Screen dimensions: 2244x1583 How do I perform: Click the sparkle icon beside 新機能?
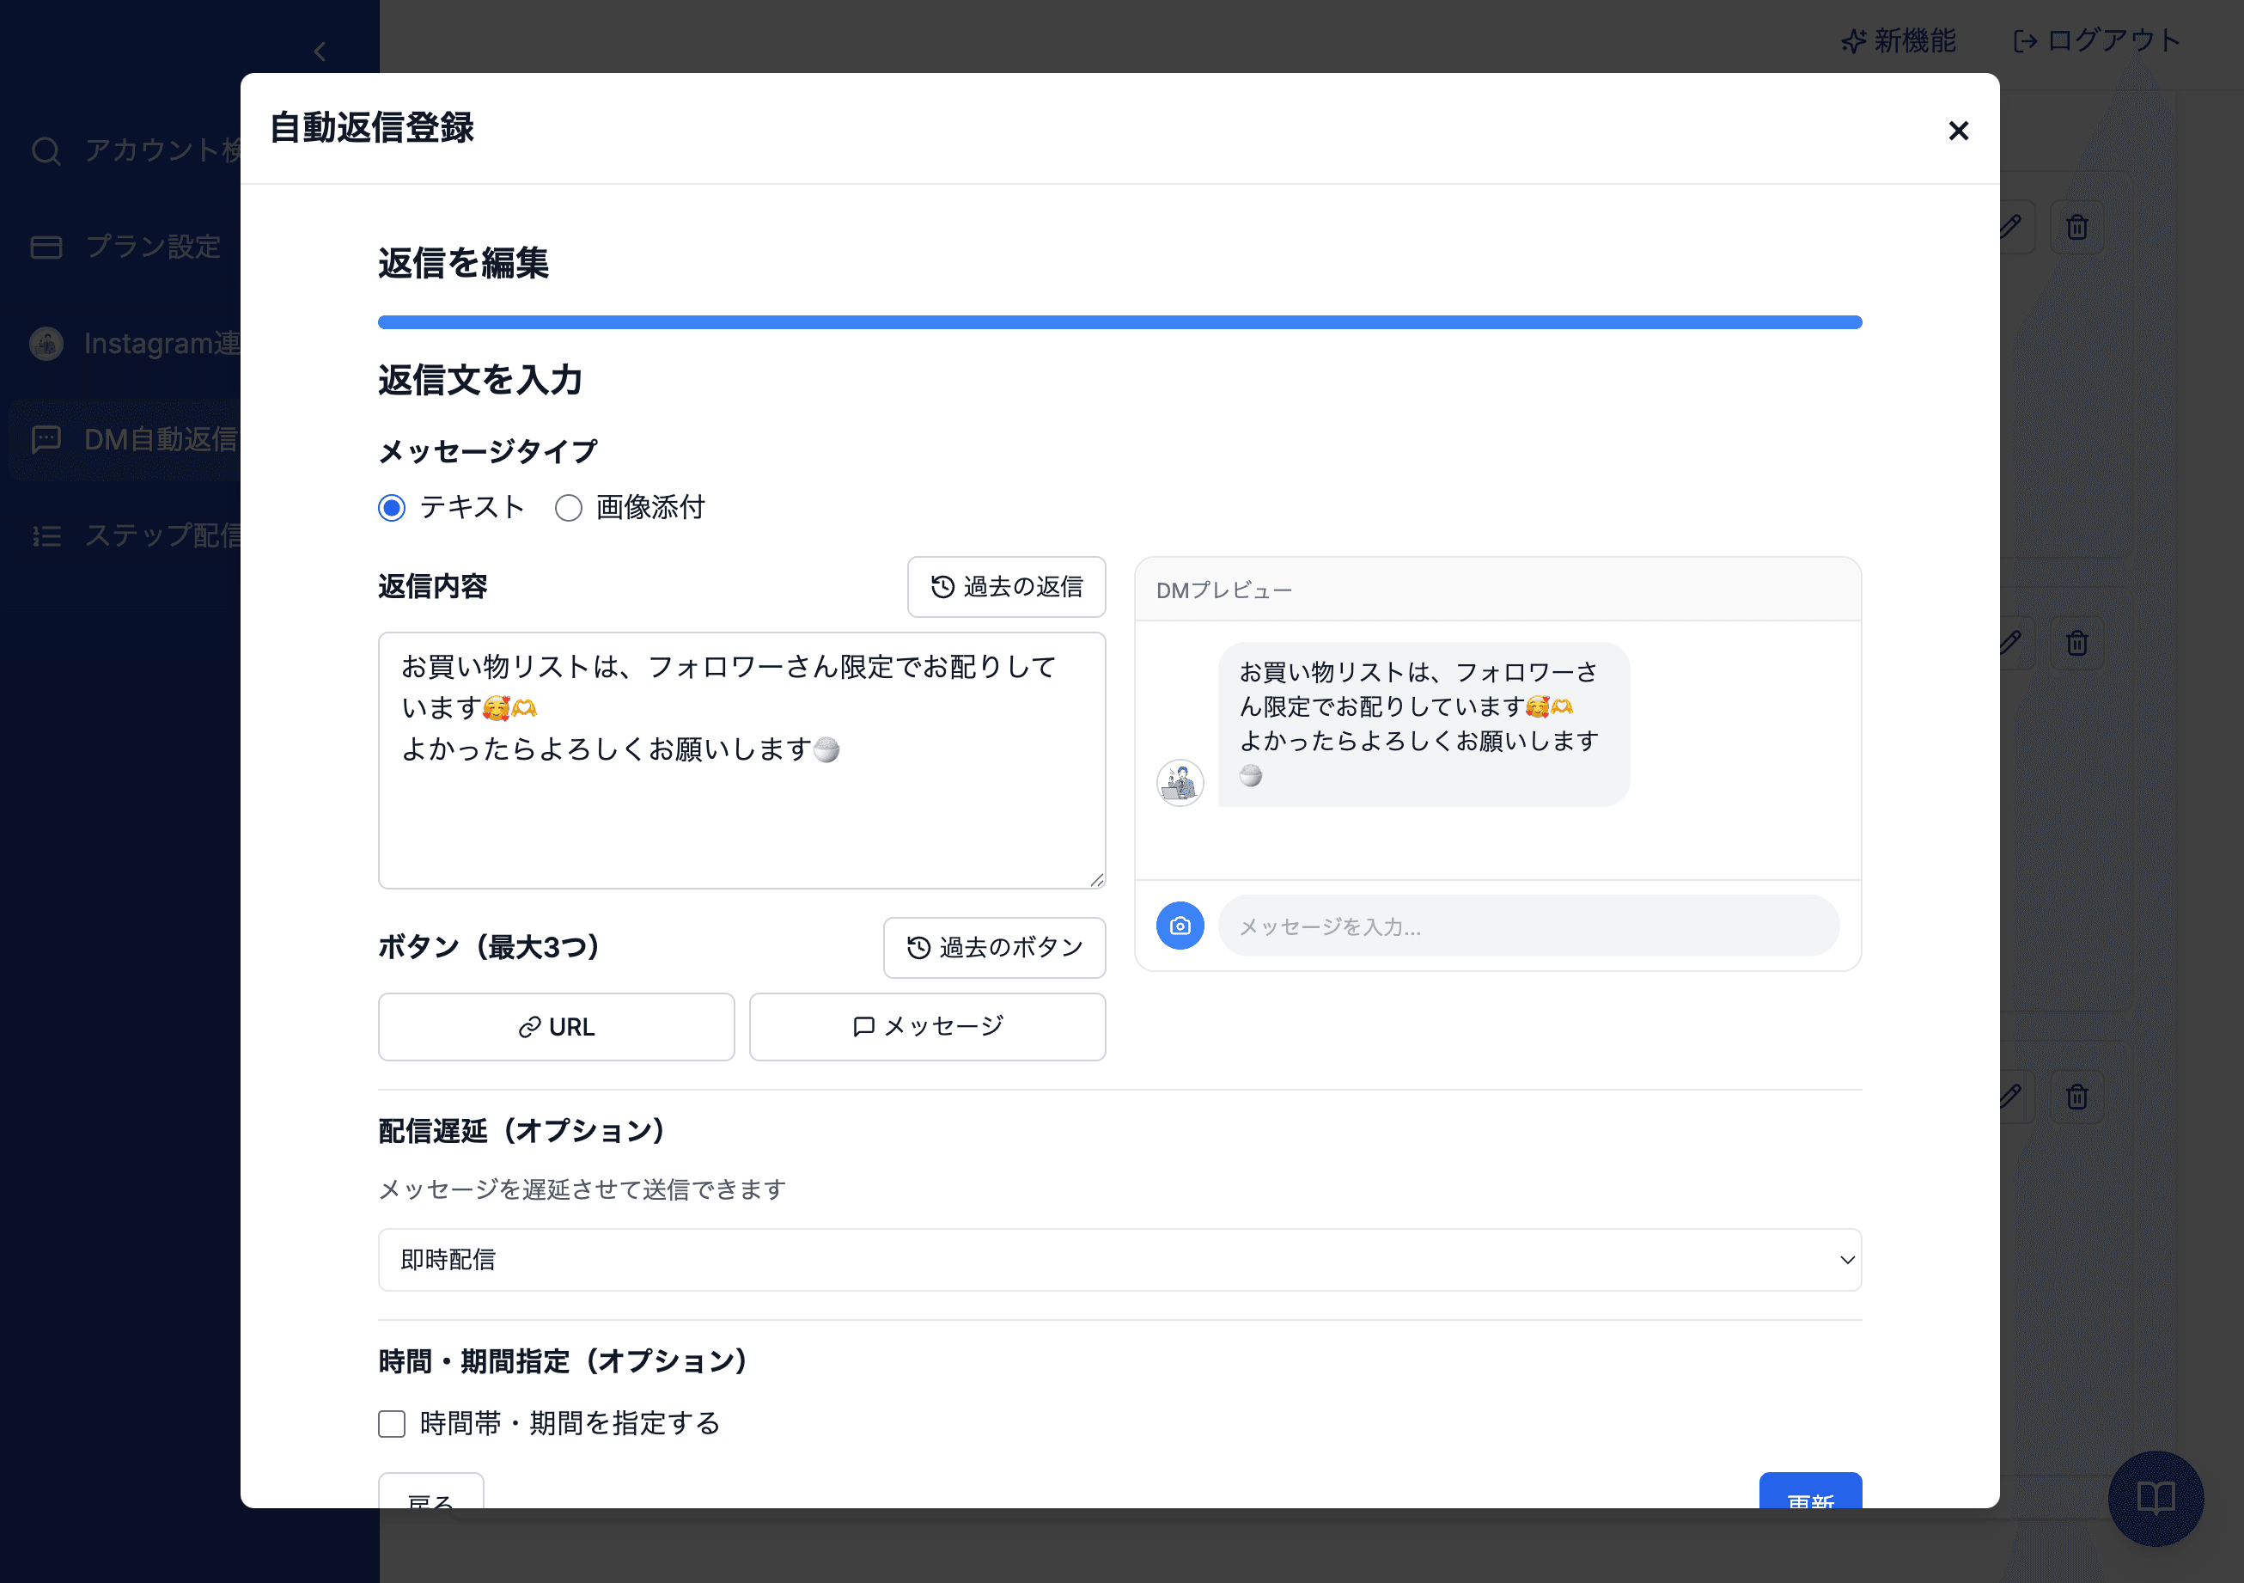[x=1853, y=41]
